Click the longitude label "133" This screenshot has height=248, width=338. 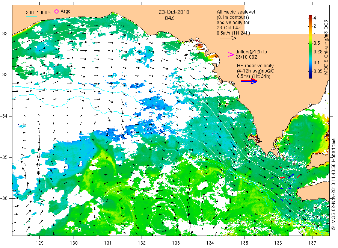[176, 243]
